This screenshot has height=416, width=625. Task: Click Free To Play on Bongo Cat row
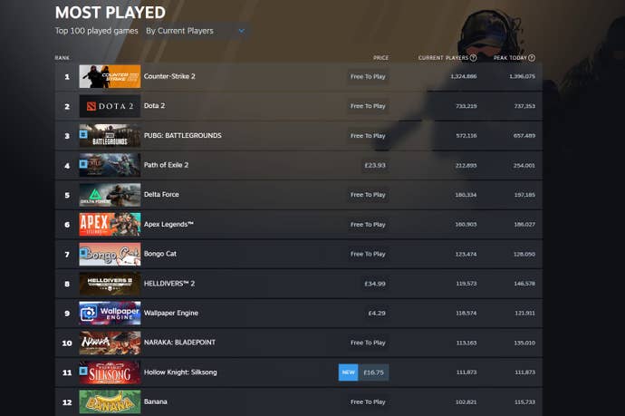click(x=368, y=254)
